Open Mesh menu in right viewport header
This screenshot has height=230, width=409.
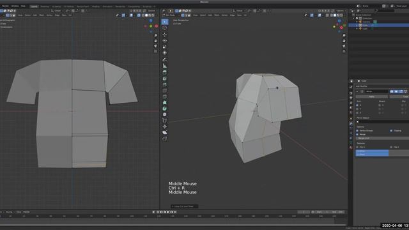217,15
